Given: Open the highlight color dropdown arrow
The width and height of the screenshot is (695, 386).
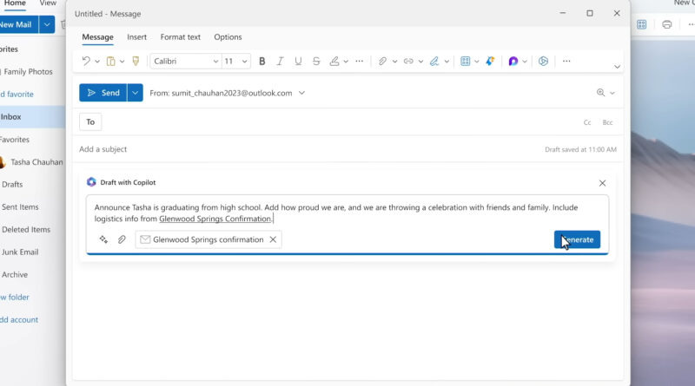Looking at the screenshot, I should pyautogui.click(x=346, y=62).
